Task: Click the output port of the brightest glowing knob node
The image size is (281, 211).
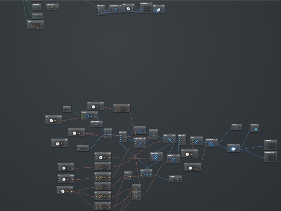Action: pyautogui.click(x=238, y=149)
